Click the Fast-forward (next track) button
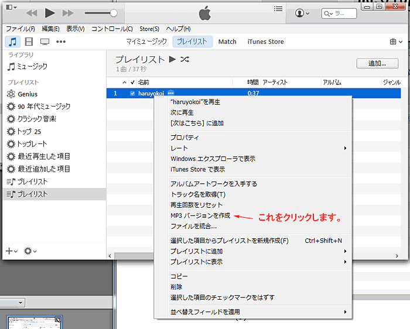Viewport: 410px width, 329px height. point(68,13)
